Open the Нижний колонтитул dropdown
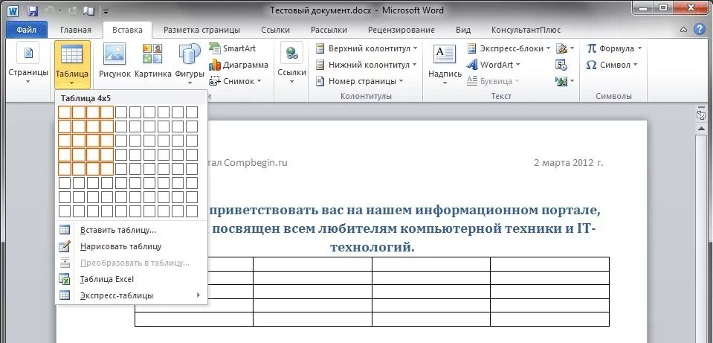The image size is (713, 343). pos(366,65)
